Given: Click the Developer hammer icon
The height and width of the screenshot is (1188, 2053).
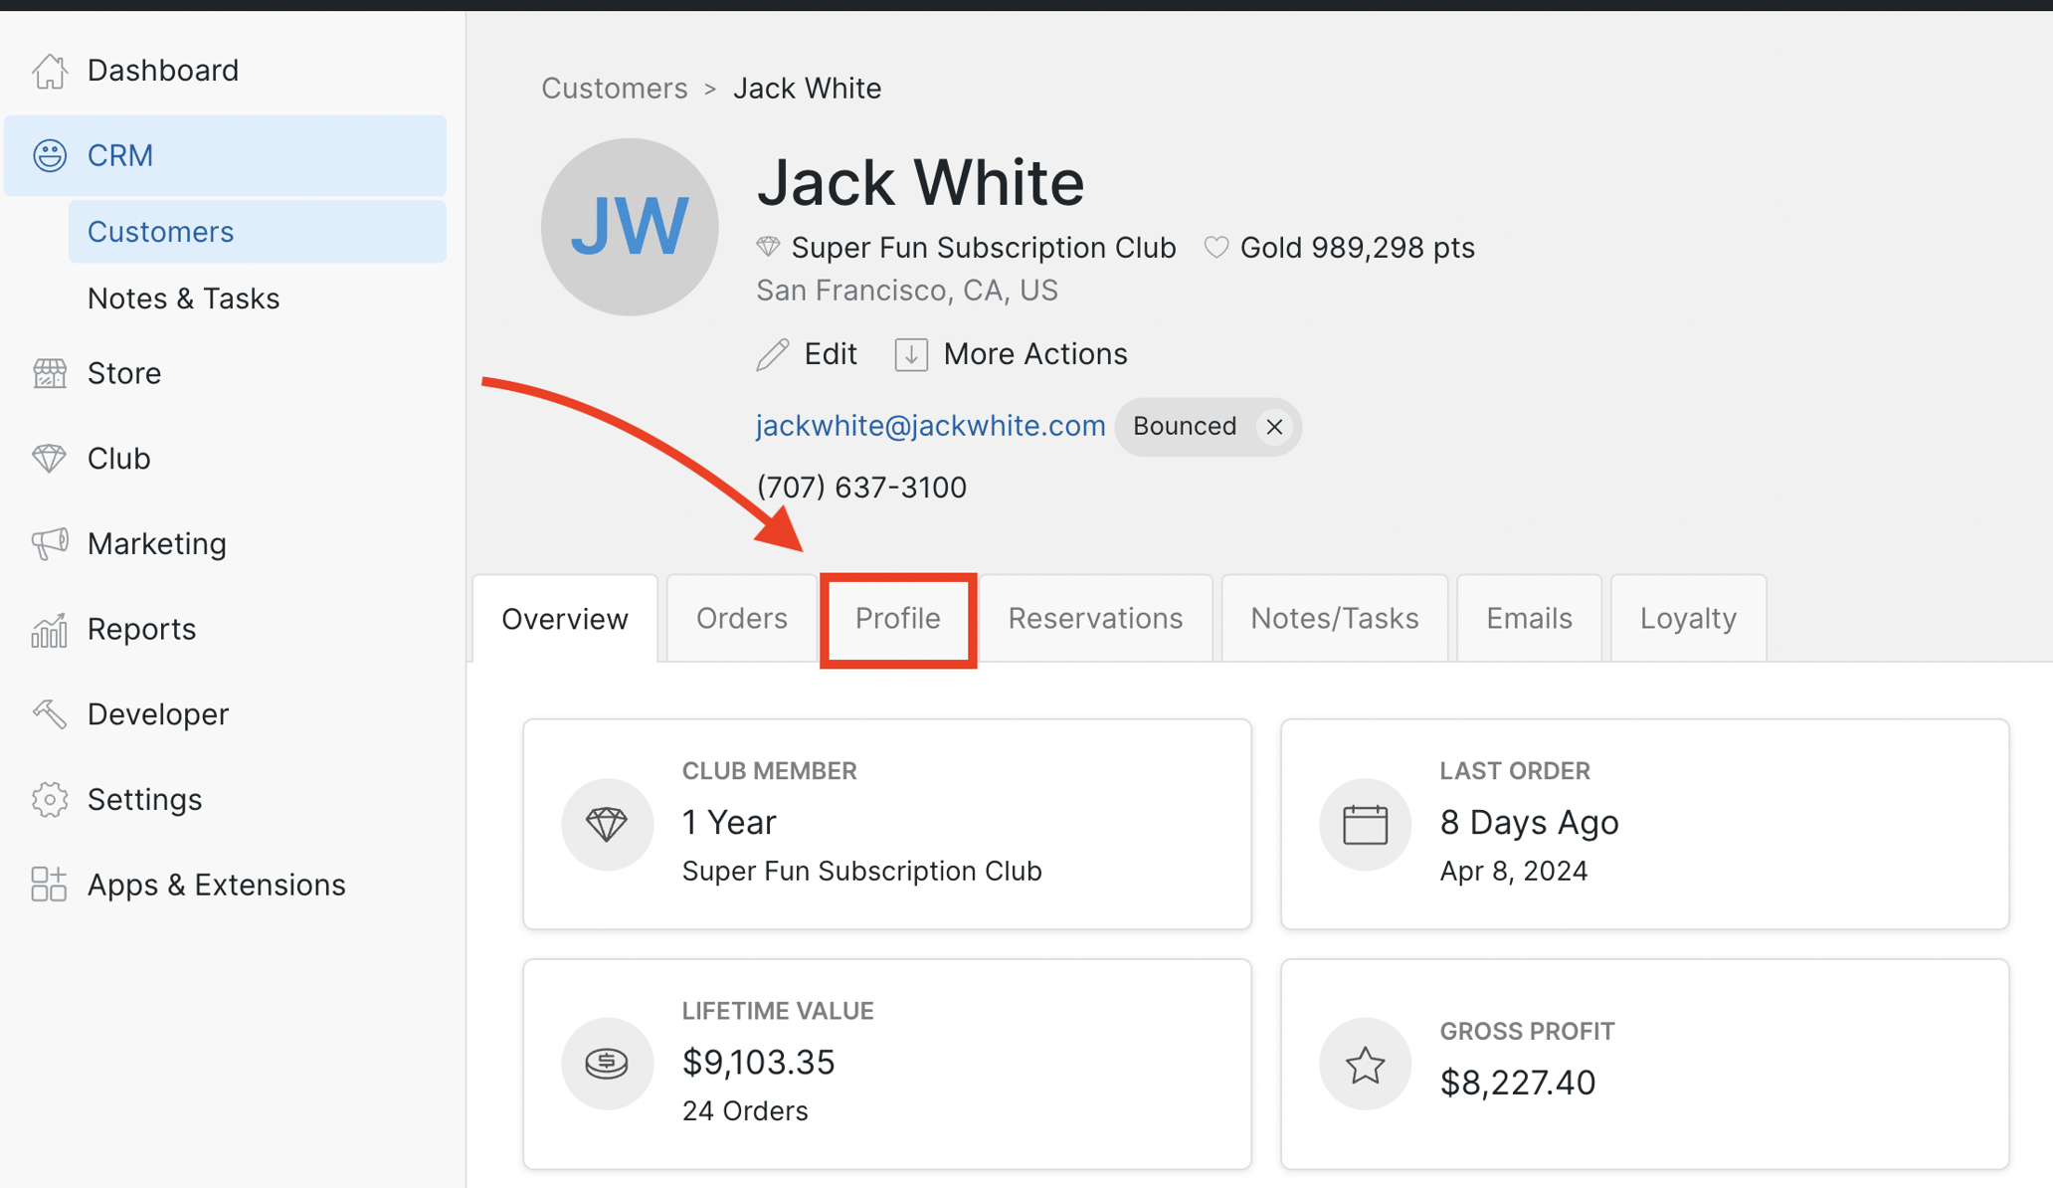Looking at the screenshot, I should tap(49, 714).
